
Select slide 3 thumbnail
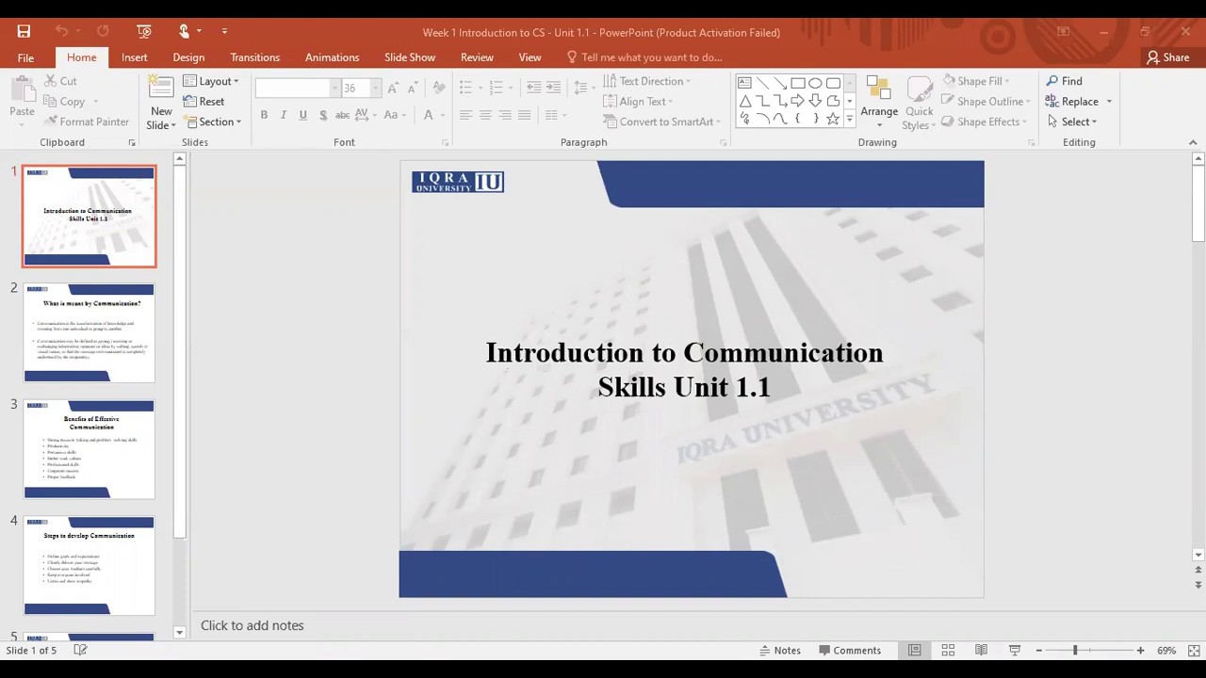coord(89,448)
